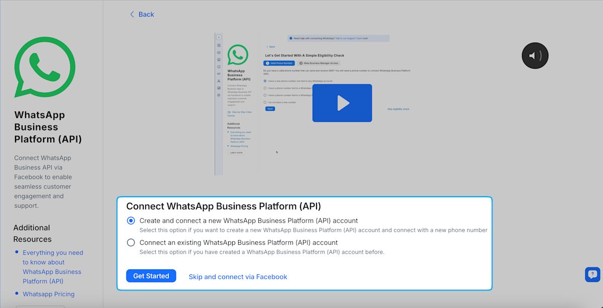This screenshot has height=308, width=603.
Task: Click 'Skip eligibility check' in the preview
Action: tap(397, 109)
